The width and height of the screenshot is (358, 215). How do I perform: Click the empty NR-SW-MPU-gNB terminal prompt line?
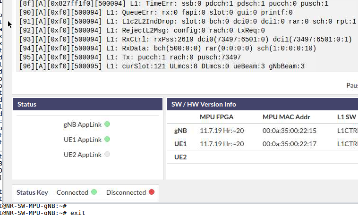pos(34,206)
